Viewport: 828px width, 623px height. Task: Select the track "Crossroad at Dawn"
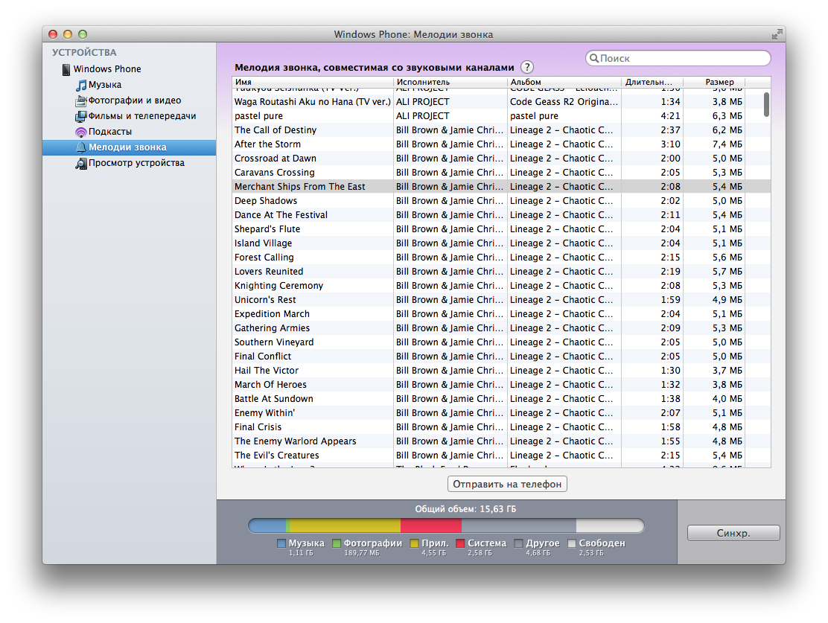coord(501,159)
